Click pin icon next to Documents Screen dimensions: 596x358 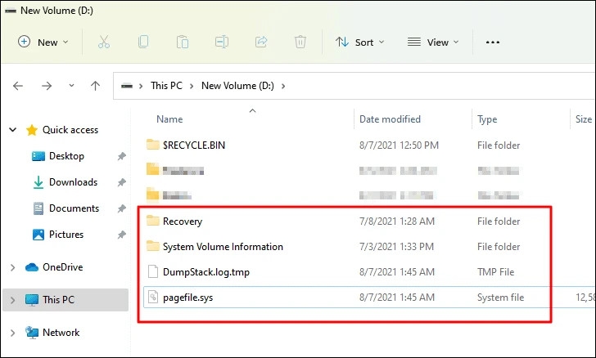(x=122, y=208)
